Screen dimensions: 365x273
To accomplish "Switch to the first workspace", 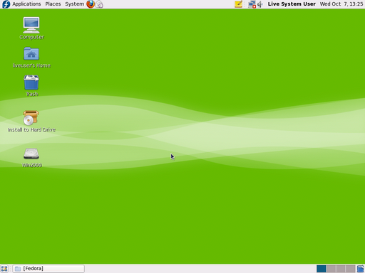I will point(321,269).
